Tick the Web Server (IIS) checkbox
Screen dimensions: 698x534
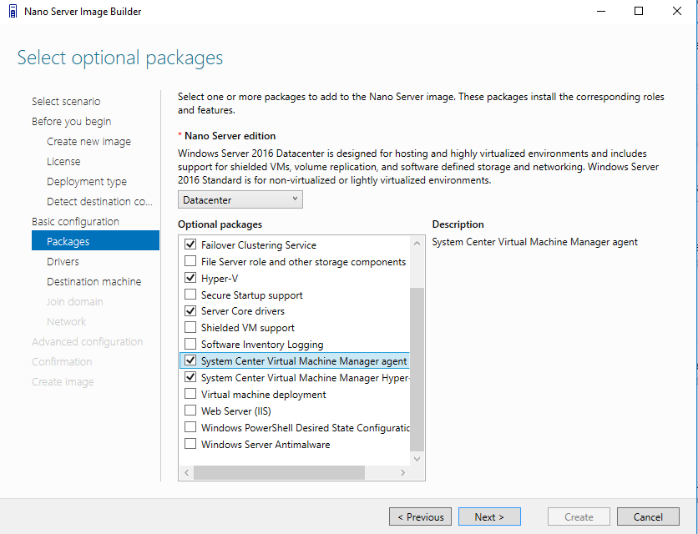(190, 411)
